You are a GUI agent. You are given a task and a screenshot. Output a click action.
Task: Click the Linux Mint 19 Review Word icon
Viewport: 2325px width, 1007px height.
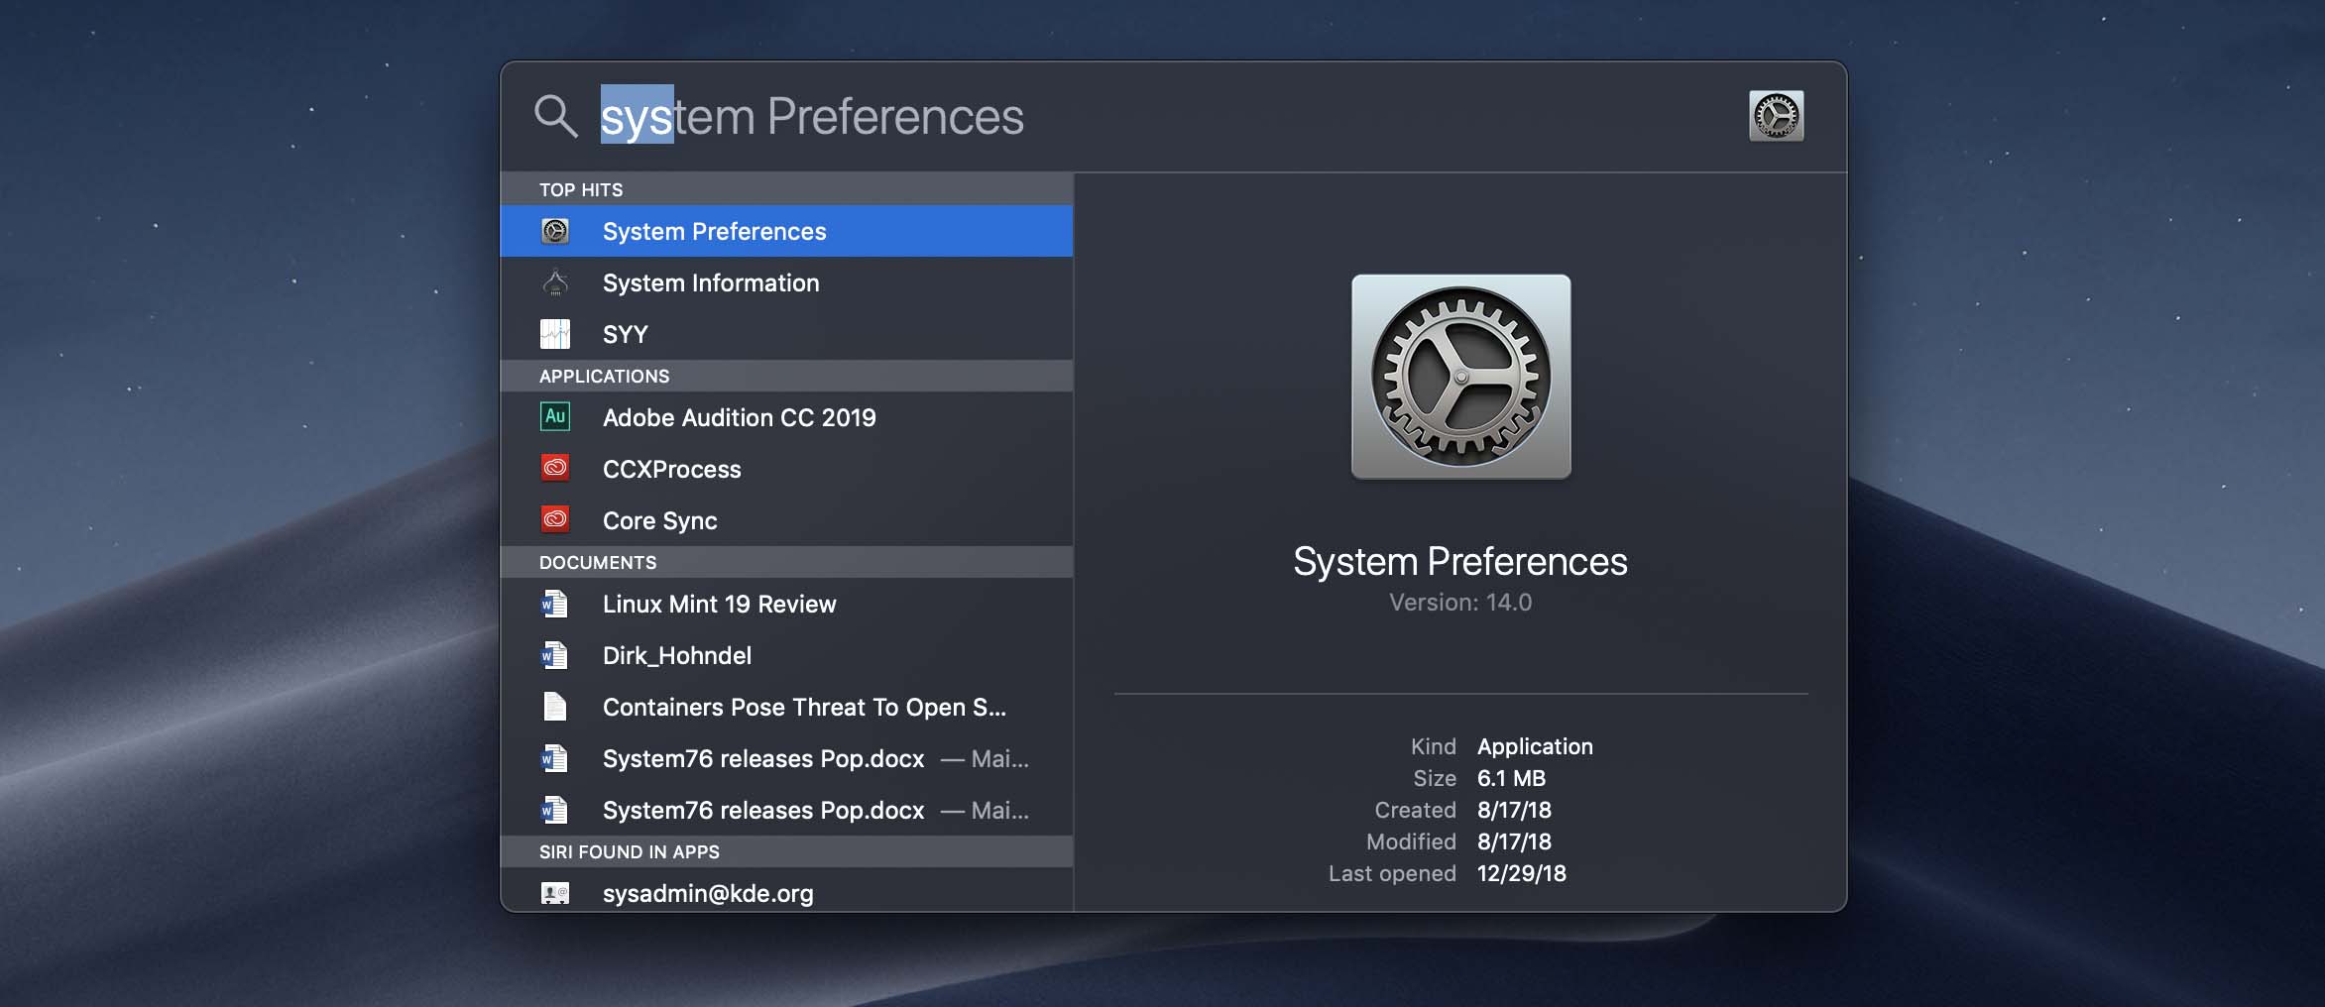pyautogui.click(x=555, y=604)
